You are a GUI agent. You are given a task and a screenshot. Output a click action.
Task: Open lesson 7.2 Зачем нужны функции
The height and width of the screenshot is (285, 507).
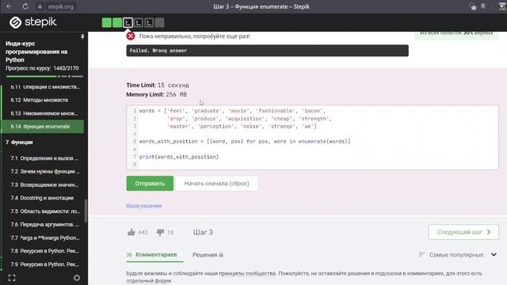click(x=45, y=171)
